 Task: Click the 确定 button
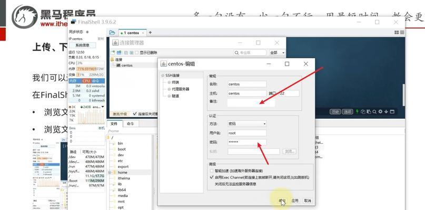[x=282, y=201]
